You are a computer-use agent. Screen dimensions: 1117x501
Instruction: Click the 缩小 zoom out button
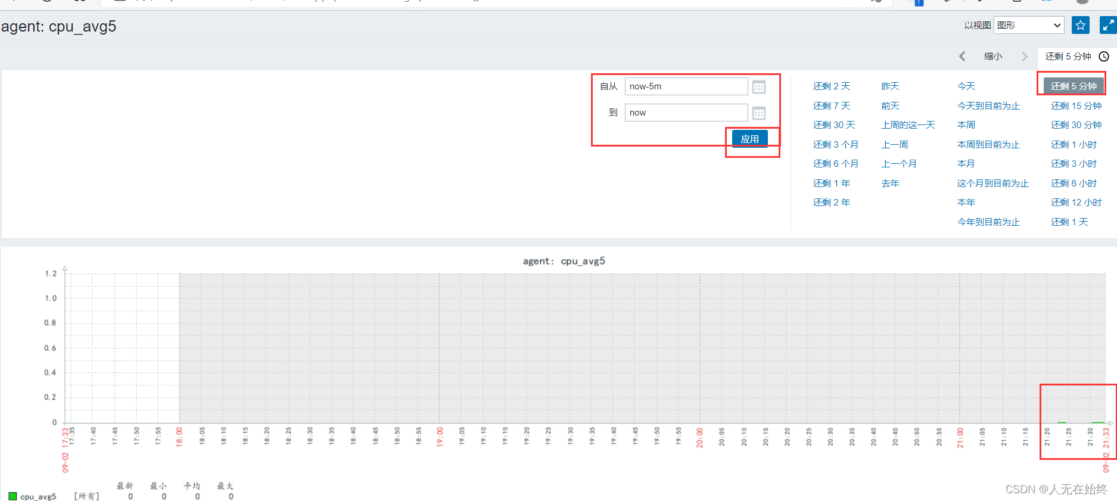click(x=993, y=57)
